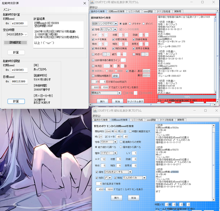
Task: Select the プラチナ radio button
Action: (x=130, y=24)
